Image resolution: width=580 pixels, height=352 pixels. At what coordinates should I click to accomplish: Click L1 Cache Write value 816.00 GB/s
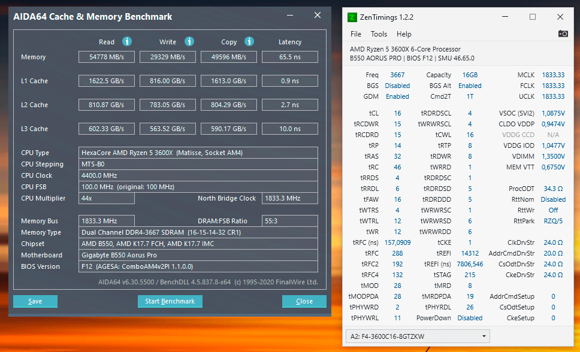click(168, 81)
